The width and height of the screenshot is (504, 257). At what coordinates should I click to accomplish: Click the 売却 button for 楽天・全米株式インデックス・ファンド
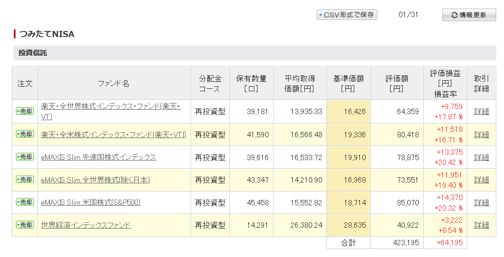(25, 134)
